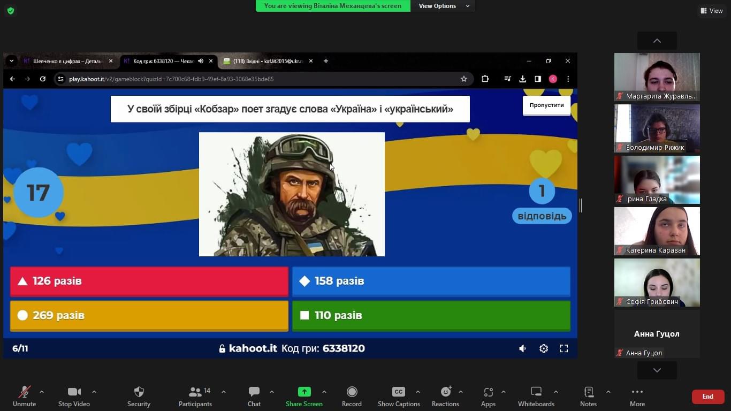Choose green answer 110 разів
This screenshot has width=731, height=411.
(431, 315)
